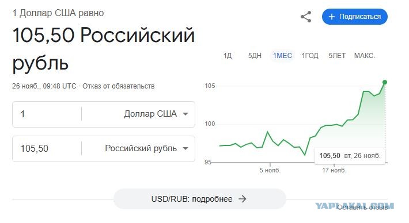Click the plus icon in Подписаться button
The width and height of the screenshot is (409, 223).
(332, 17)
